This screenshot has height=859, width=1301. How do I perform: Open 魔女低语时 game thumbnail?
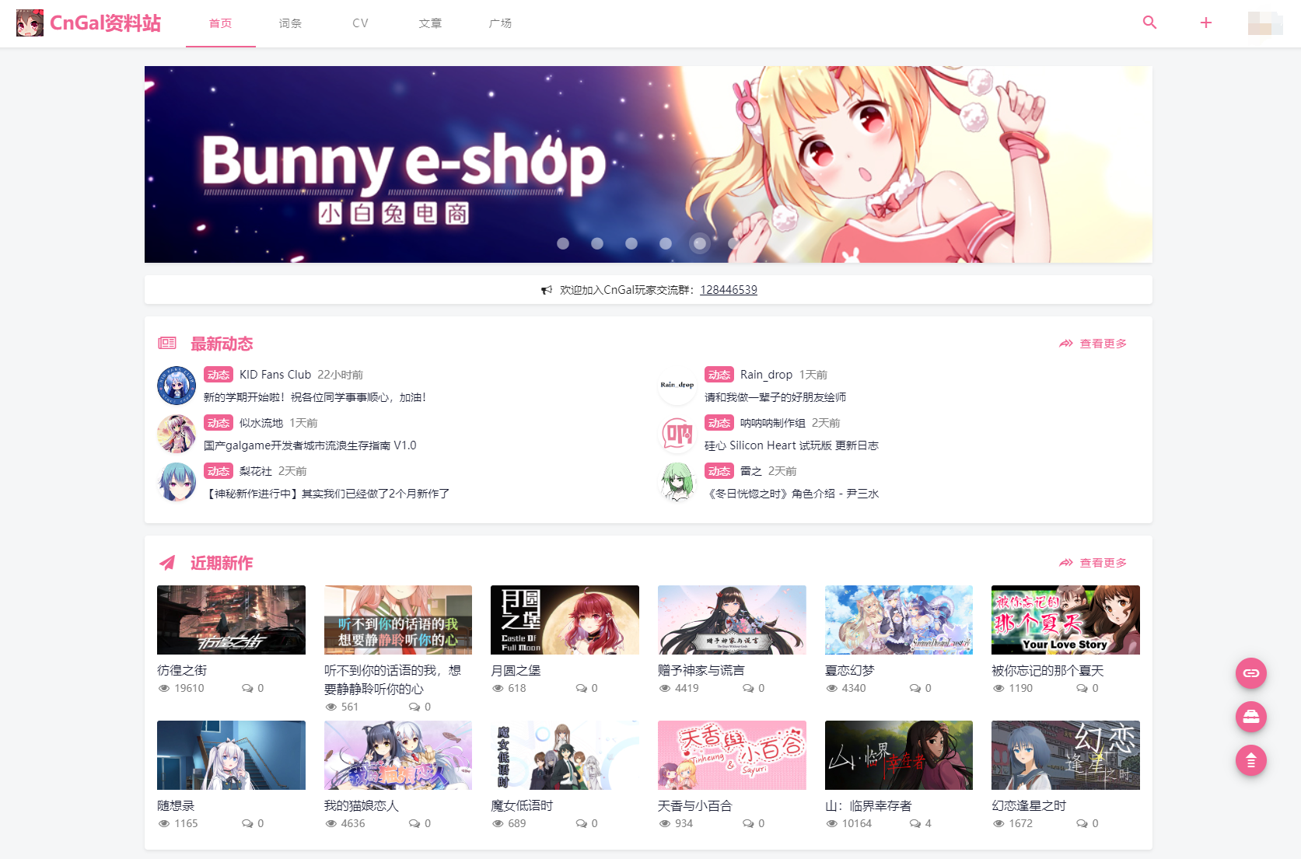pyautogui.click(x=565, y=755)
